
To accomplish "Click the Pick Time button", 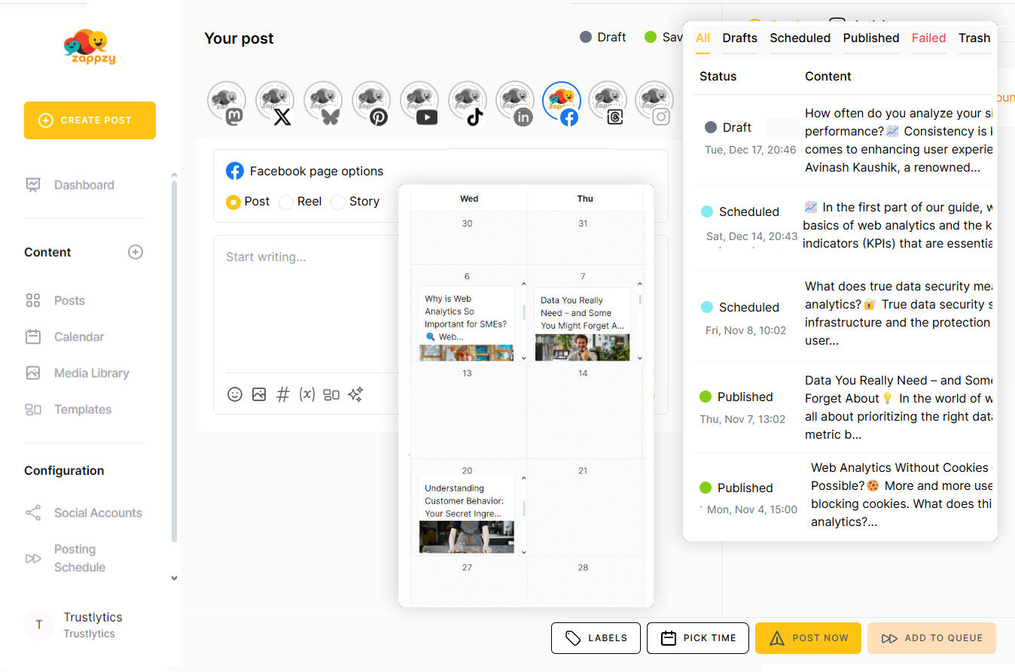I will (x=698, y=638).
